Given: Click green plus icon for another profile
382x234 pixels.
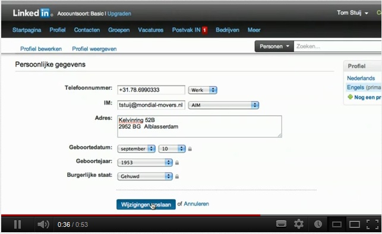Looking at the screenshot, I should point(350,97).
